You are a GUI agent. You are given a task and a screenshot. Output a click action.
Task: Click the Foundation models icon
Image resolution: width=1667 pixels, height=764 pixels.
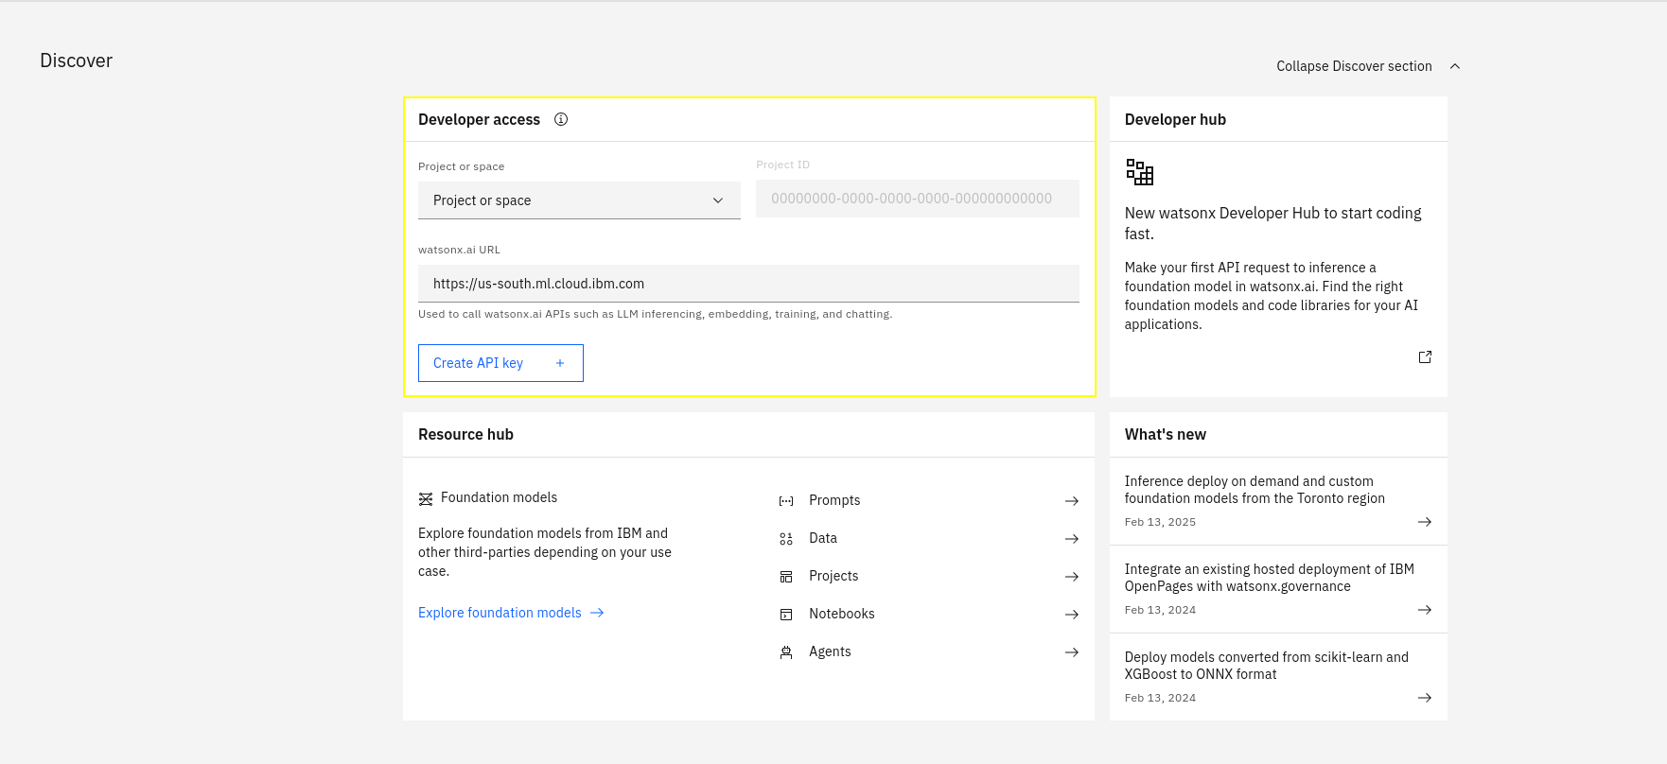(x=426, y=498)
